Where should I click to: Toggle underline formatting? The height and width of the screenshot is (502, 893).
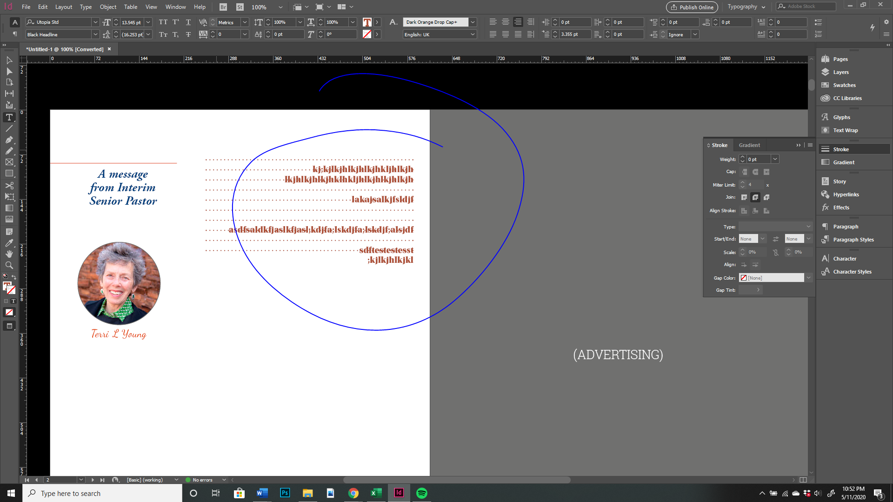tap(188, 22)
